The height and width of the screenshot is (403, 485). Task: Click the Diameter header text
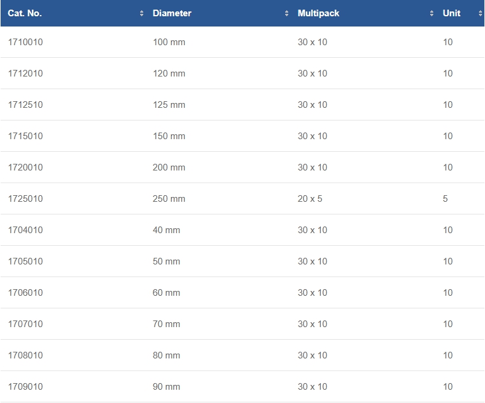click(x=172, y=13)
